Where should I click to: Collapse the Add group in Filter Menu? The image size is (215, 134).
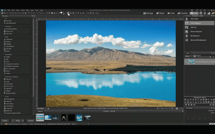click(x=4, y=37)
